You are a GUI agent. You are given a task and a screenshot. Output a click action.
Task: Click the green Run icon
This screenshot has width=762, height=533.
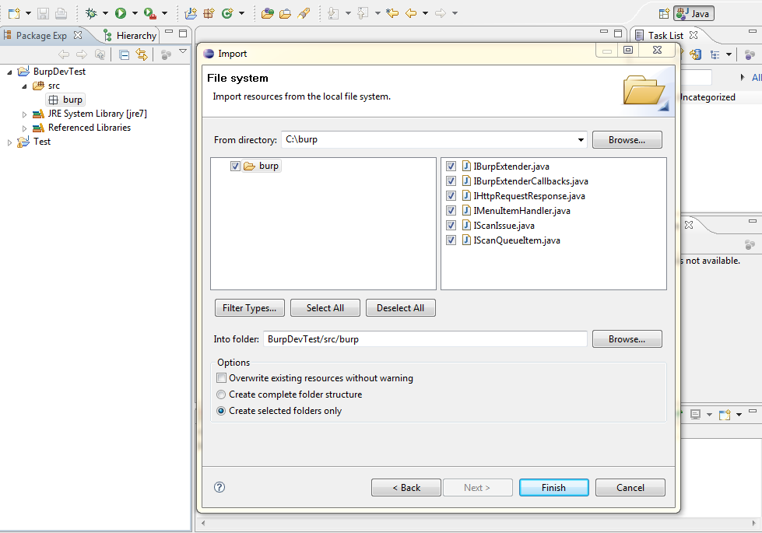click(x=121, y=13)
